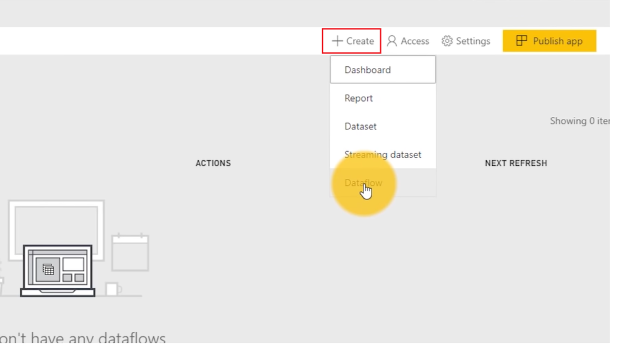Collapse the Create dropdown via its label
Screen dimensions: 634x361
tap(360, 41)
